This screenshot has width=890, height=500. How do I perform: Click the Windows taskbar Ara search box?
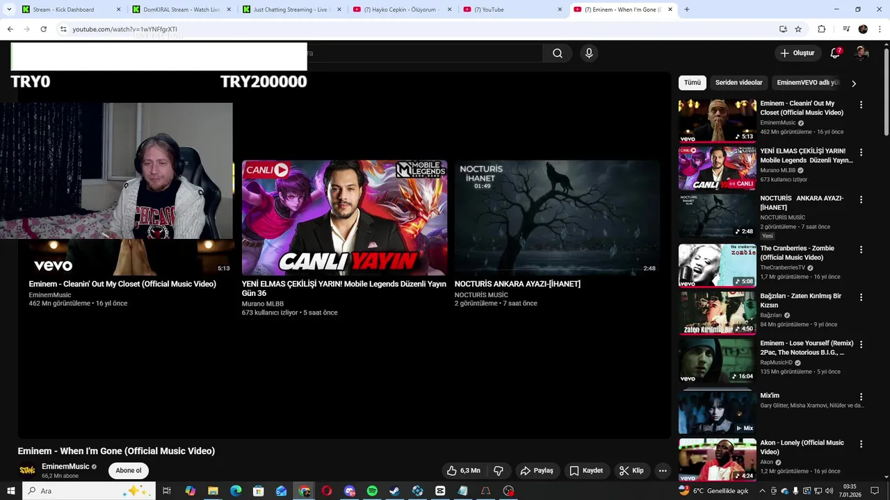[89, 491]
